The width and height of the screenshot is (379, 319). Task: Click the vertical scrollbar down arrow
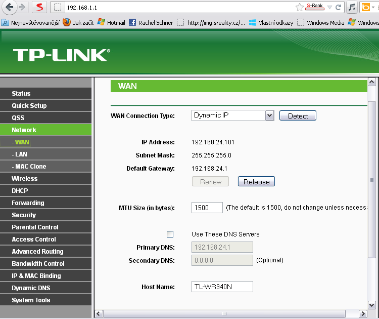coord(371,305)
